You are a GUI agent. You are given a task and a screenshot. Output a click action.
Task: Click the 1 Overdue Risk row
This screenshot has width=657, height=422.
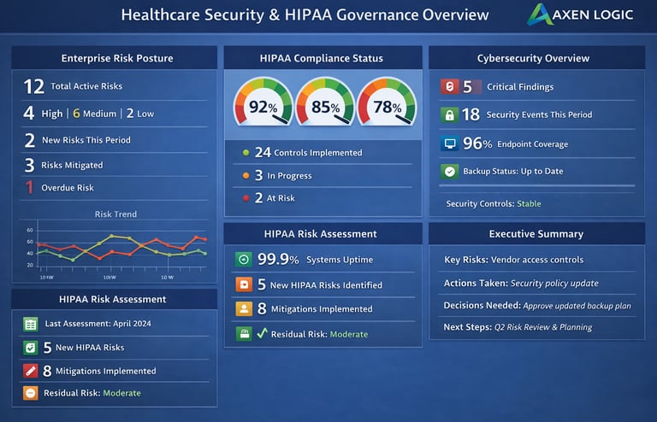[114, 187]
